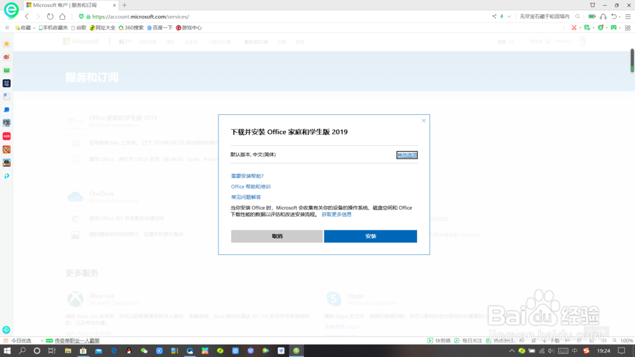Image resolution: width=635 pixels, height=357 pixels.
Task: Open the browser hamburger menu
Action: [x=628, y=16]
